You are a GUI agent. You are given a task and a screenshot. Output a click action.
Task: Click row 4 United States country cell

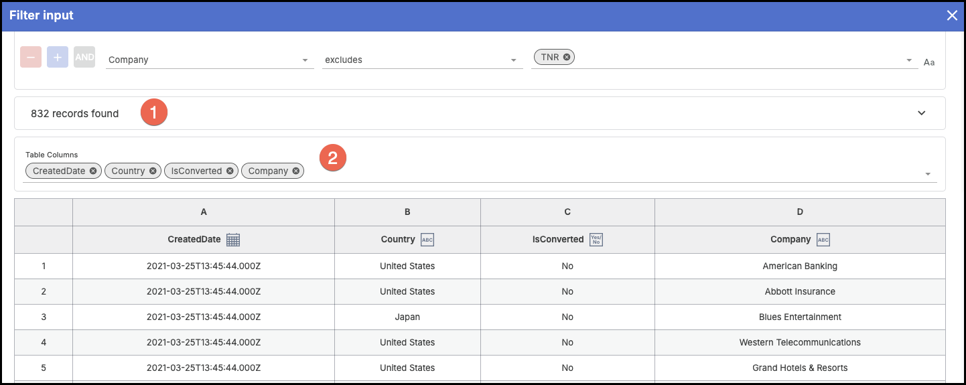407,342
